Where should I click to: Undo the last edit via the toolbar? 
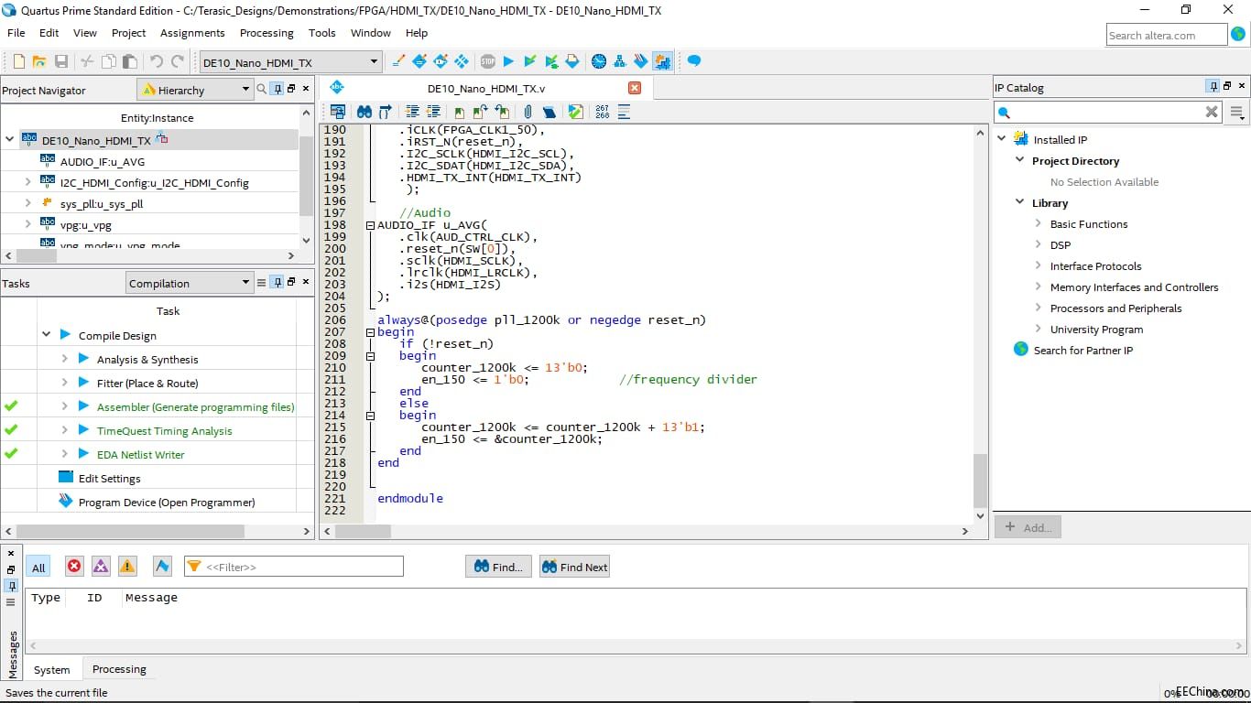click(158, 61)
